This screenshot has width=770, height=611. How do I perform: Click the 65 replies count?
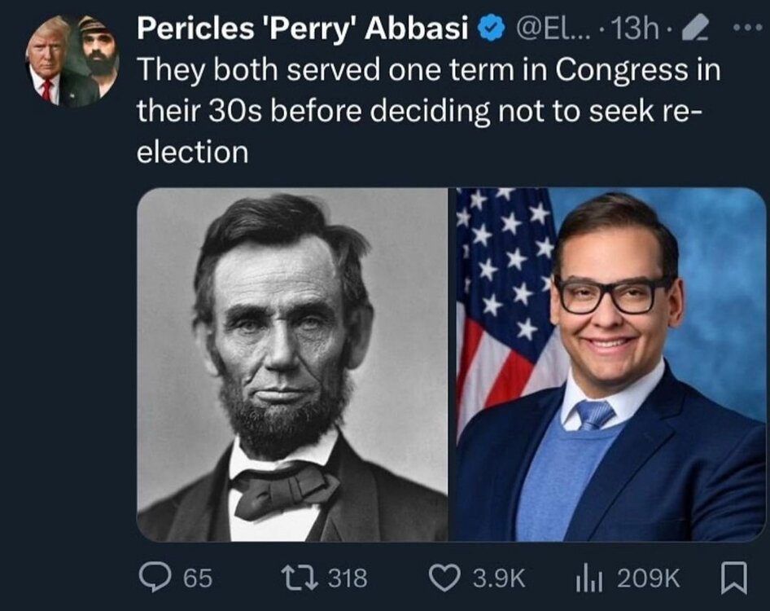coord(198,578)
